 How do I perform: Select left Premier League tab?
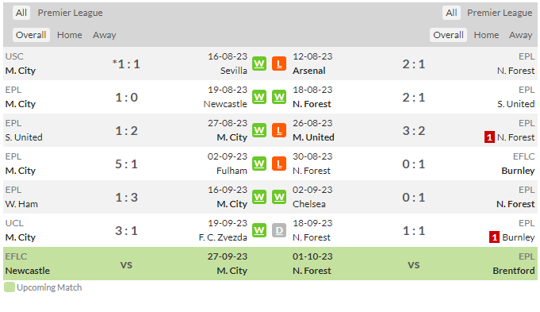[71, 13]
